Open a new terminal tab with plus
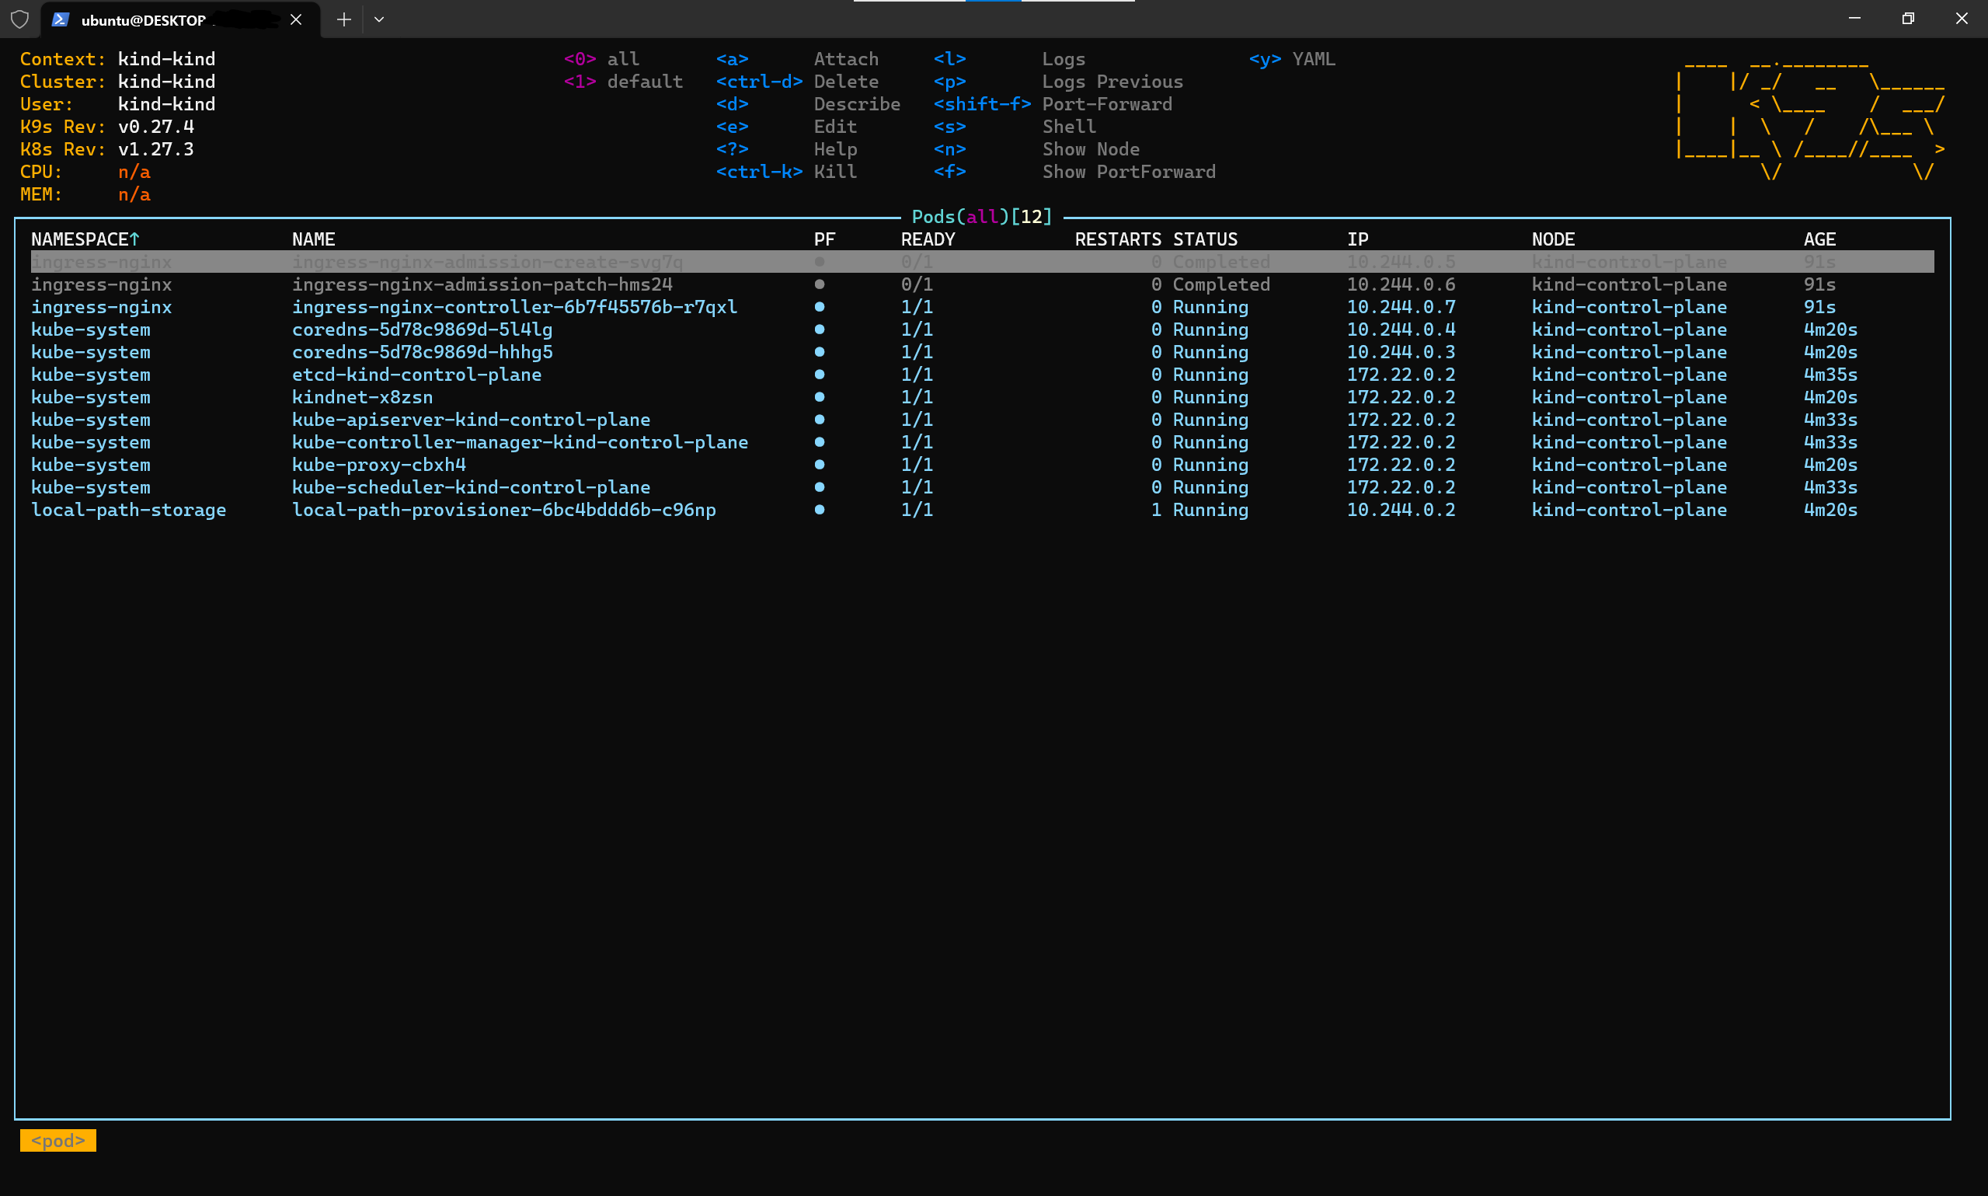Image resolution: width=1988 pixels, height=1196 pixels. tap(344, 19)
